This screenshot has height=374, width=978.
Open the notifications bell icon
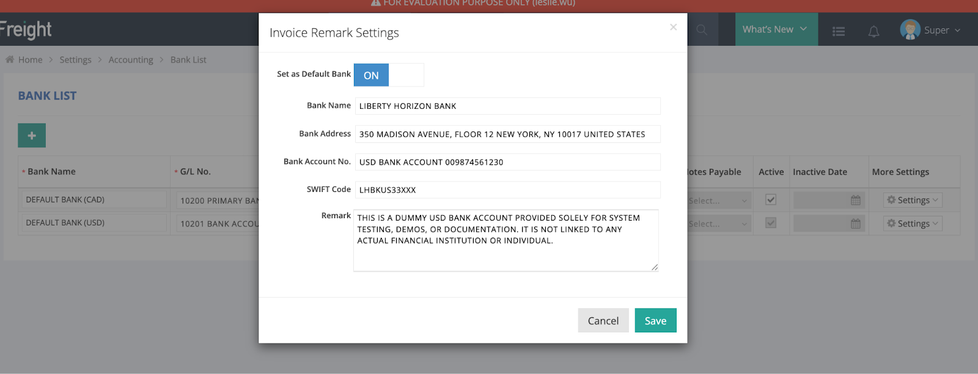point(873,31)
